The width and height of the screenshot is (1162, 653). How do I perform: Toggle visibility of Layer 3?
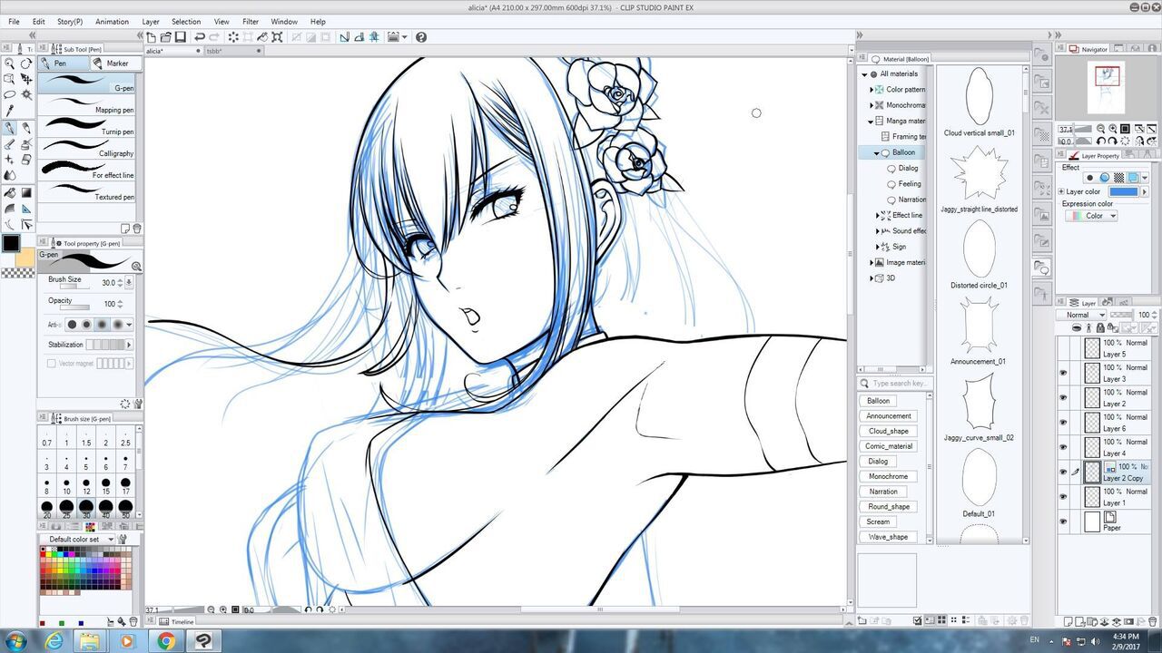(x=1063, y=373)
